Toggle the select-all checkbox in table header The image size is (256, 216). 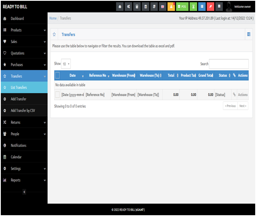pyautogui.click(x=57, y=75)
